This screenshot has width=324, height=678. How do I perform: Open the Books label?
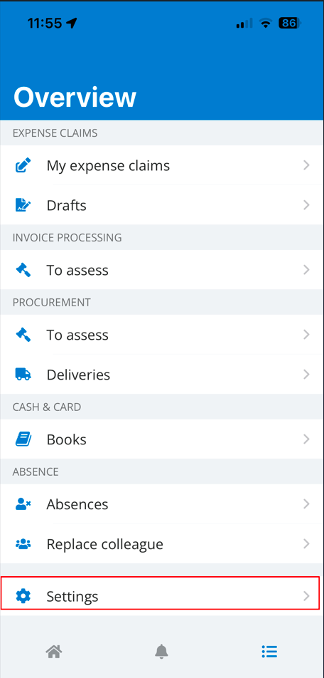pos(67,439)
